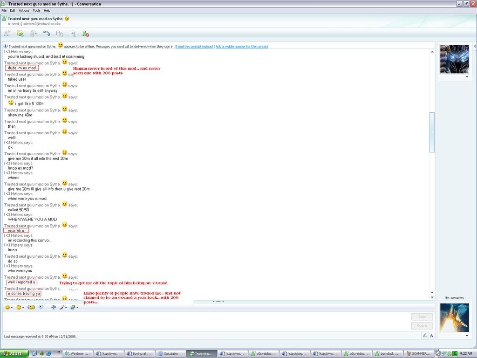This screenshot has width=477, height=358.
Task: Open the Help menu
Action: (47, 10)
